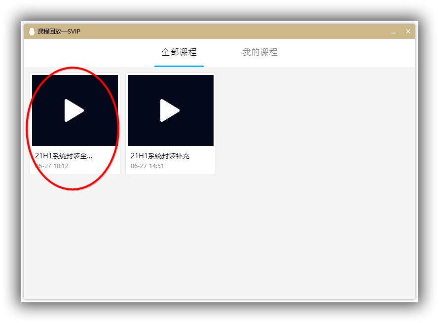Select the title text 21H1系统封装补充
439x323 pixels.
tap(160, 156)
